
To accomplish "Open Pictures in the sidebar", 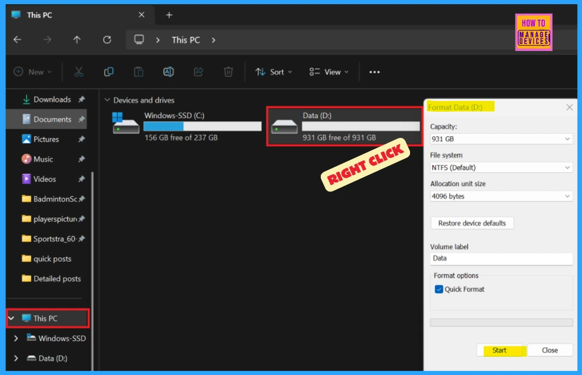I will pyautogui.click(x=47, y=139).
